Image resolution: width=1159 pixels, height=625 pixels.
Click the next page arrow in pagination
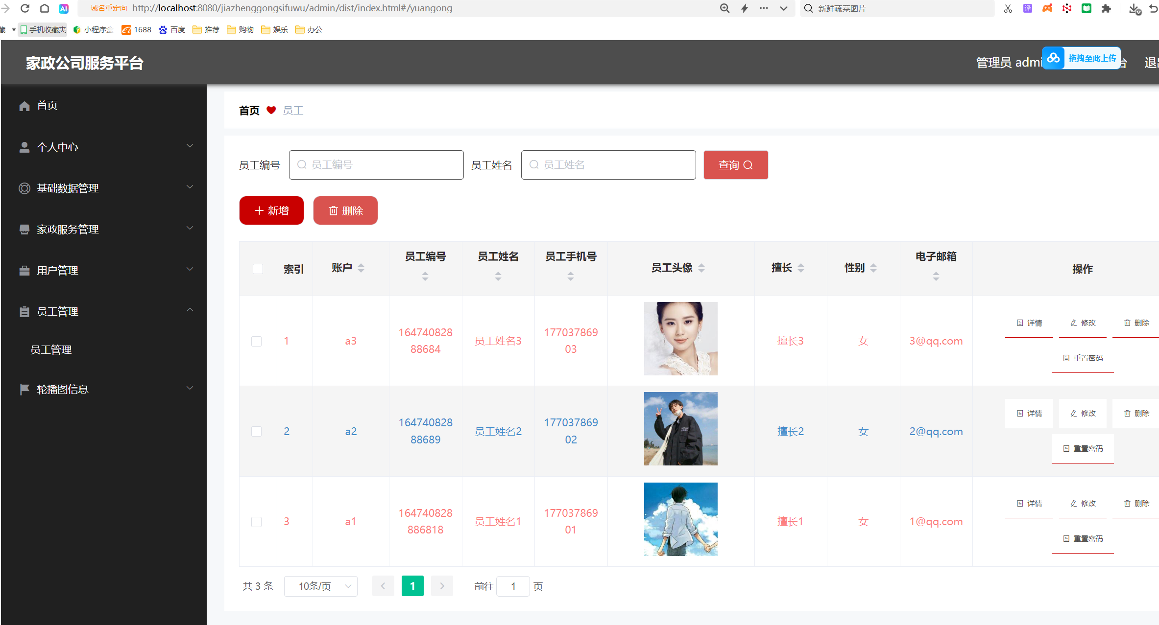coord(442,586)
